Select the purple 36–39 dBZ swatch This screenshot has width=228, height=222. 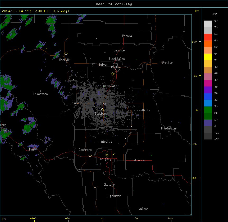pos(208,90)
